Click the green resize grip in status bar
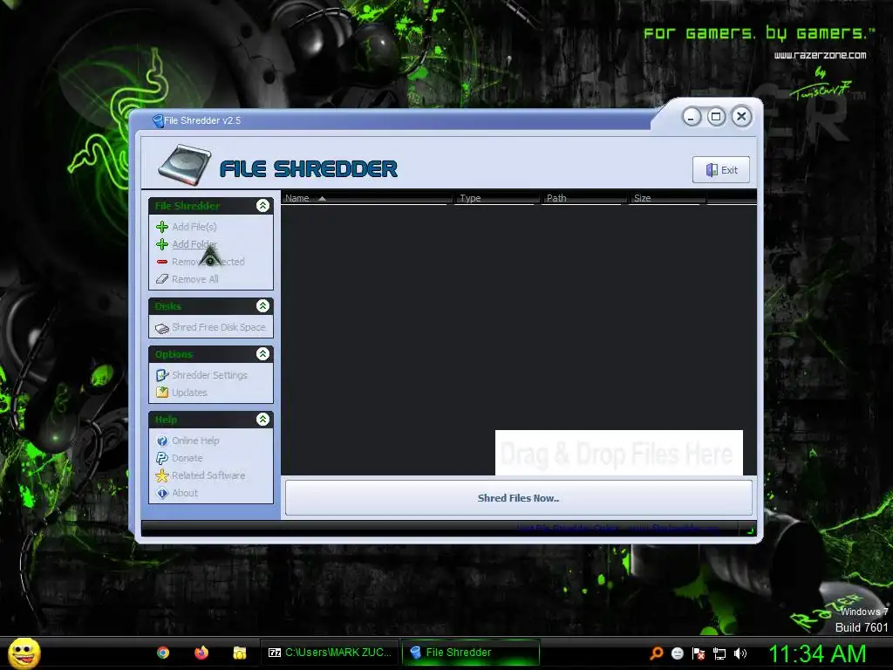The width and height of the screenshot is (893, 670). [751, 531]
